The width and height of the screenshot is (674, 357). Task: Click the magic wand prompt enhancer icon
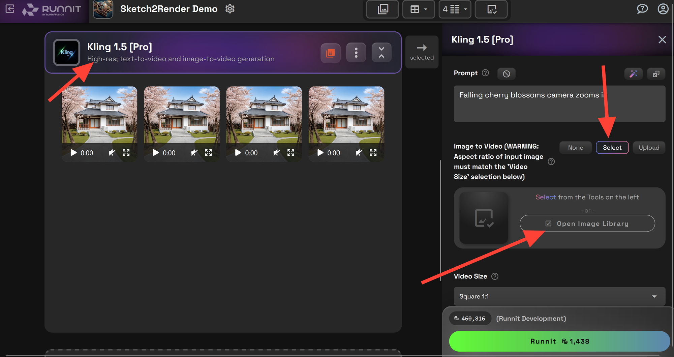pyautogui.click(x=633, y=74)
